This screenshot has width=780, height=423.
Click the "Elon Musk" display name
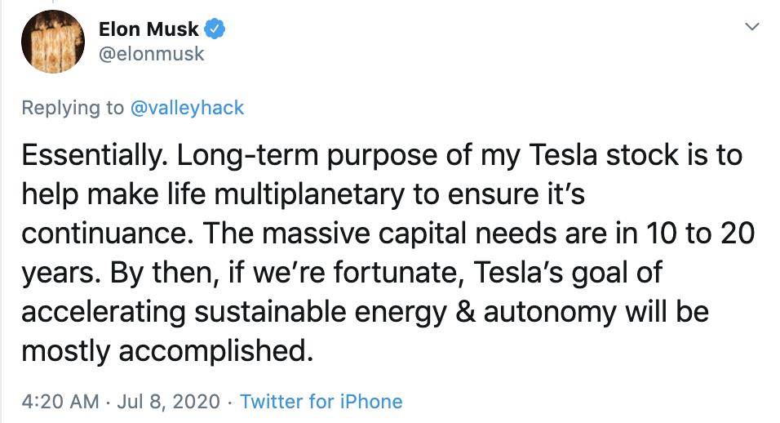[148, 29]
